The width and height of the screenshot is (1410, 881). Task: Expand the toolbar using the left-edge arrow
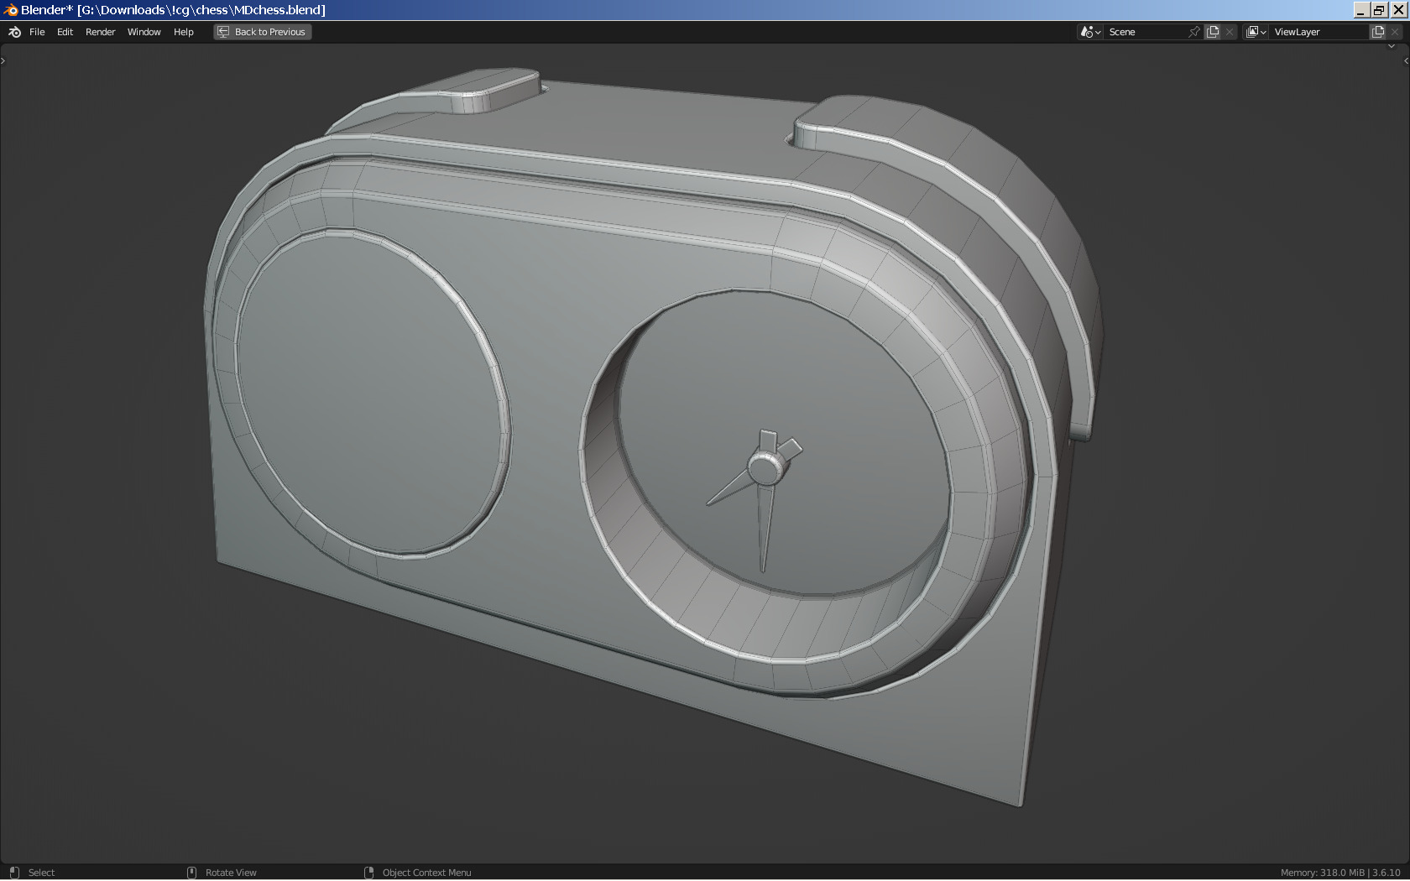click(3, 60)
